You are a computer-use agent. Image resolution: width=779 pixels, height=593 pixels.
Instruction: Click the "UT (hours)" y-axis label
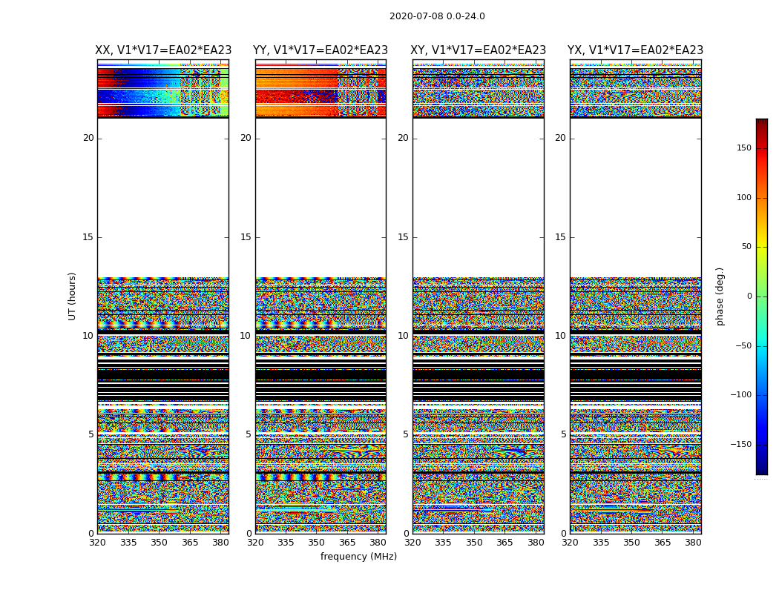(72, 296)
